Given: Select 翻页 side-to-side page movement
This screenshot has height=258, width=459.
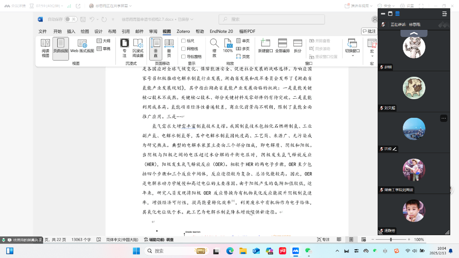Looking at the screenshot, I should [169, 48].
